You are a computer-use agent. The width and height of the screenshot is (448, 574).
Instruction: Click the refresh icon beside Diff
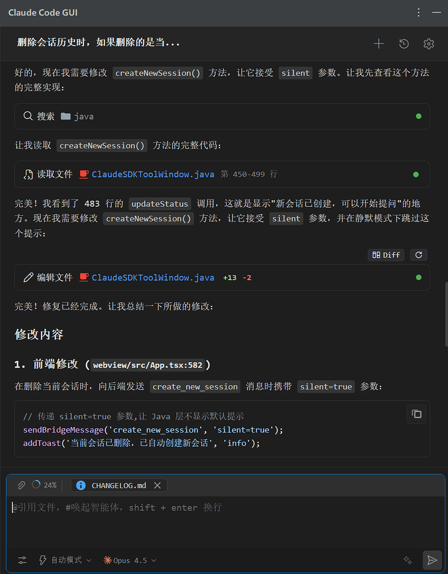[418, 255]
